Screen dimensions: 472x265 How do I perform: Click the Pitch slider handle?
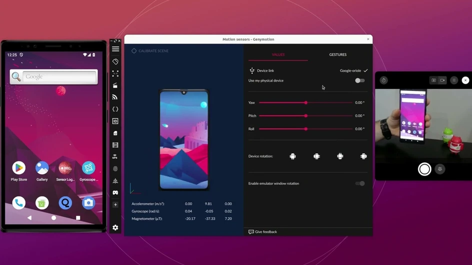tap(306, 116)
